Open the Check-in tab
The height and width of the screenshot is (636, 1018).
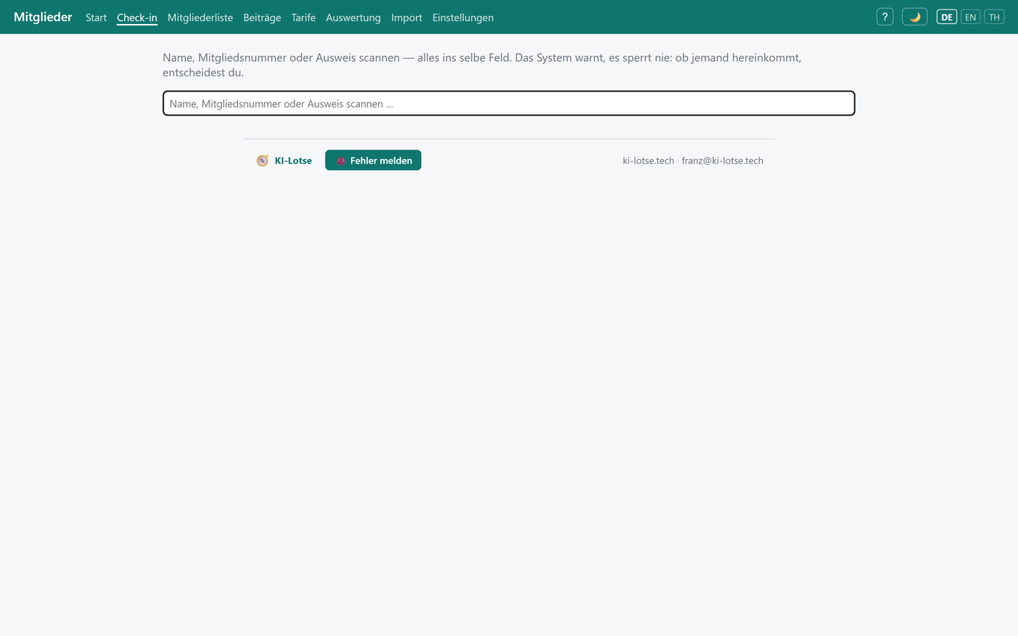(x=137, y=17)
